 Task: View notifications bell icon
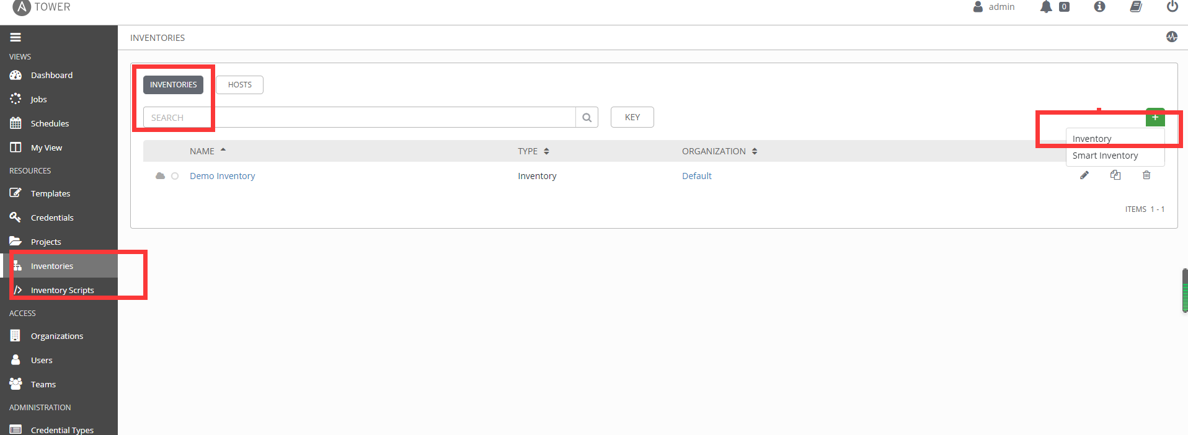tap(1046, 7)
